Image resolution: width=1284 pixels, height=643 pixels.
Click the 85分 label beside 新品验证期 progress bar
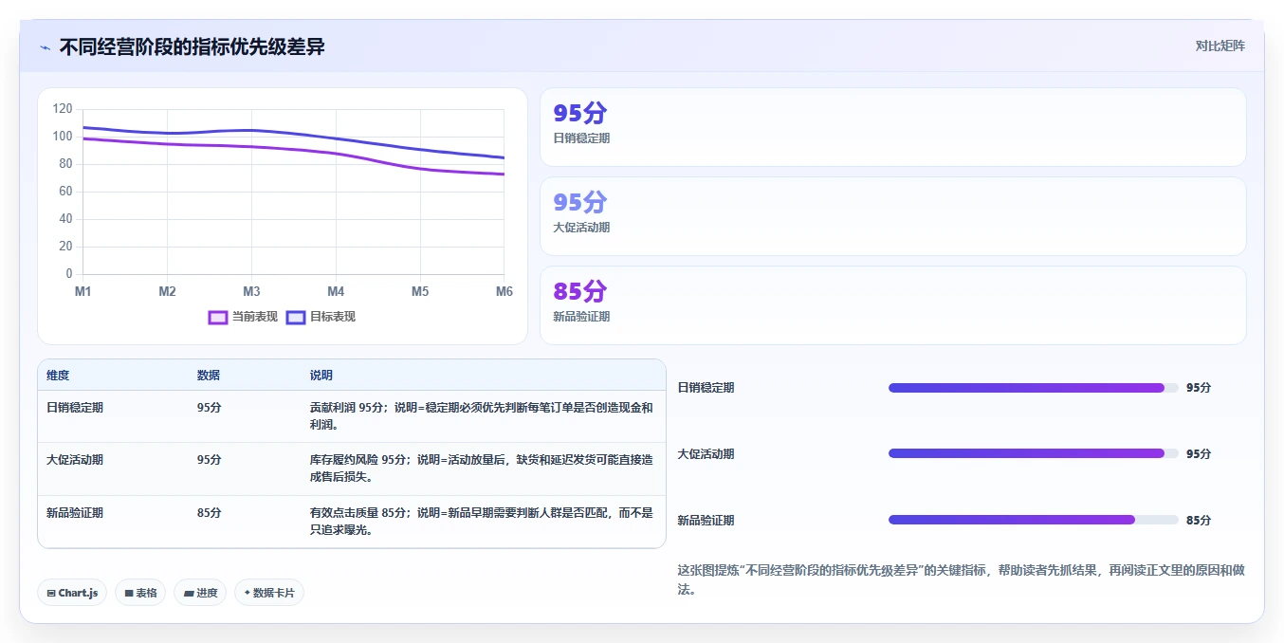pos(1199,520)
